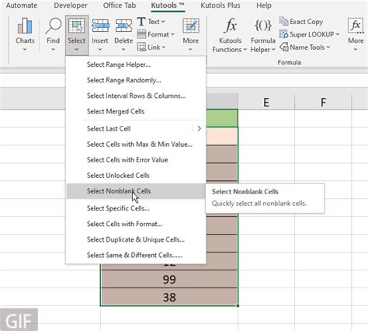Click the Link icon

141,47
